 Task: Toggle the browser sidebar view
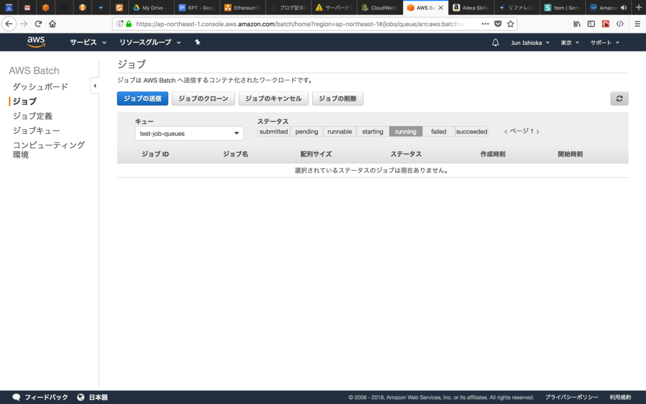591,24
